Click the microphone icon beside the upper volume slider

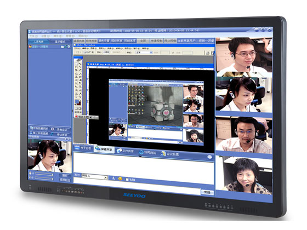30,173
